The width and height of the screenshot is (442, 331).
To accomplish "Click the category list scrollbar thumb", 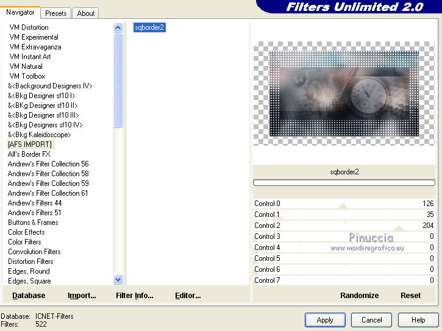I will [x=118, y=80].
